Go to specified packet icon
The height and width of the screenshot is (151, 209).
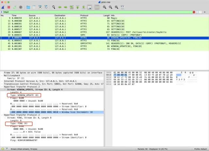pyautogui.click(x=72, y=7)
